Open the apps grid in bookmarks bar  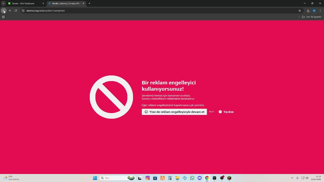[3, 17]
